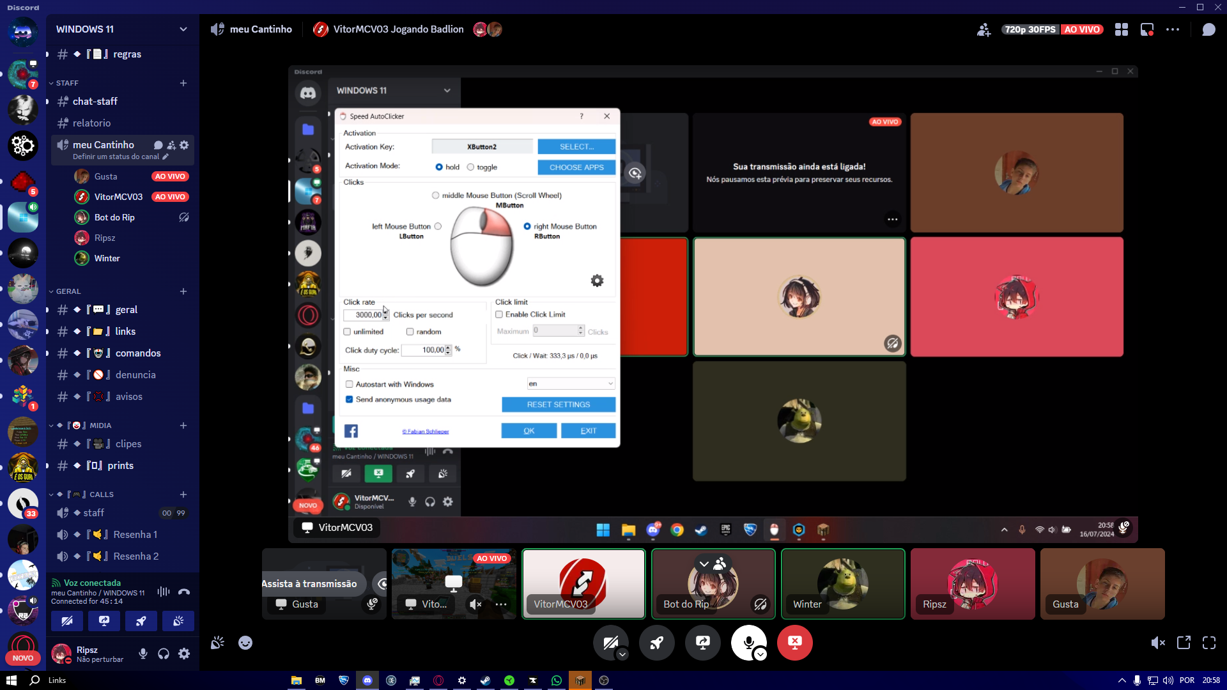Edit meu Cantinho channel settings gear
1227x690 pixels.
[184, 145]
